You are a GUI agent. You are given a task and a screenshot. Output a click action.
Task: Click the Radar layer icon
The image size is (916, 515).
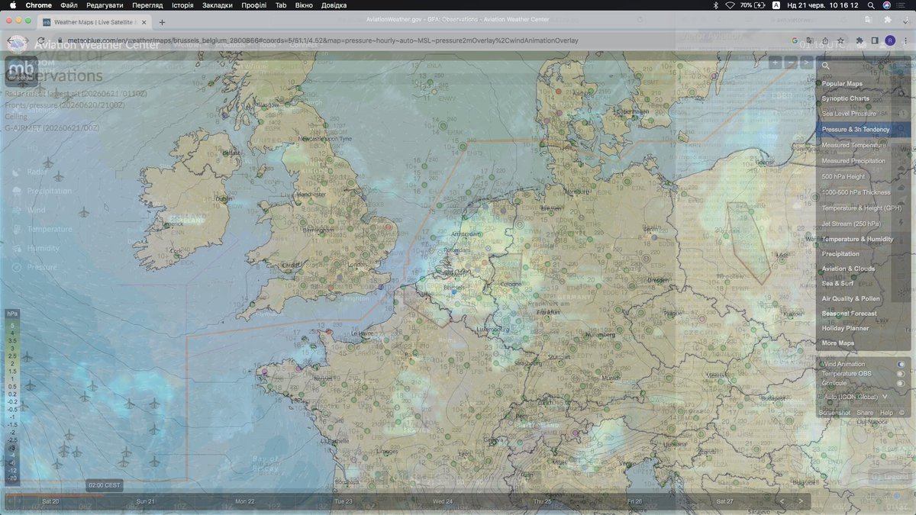(17, 172)
